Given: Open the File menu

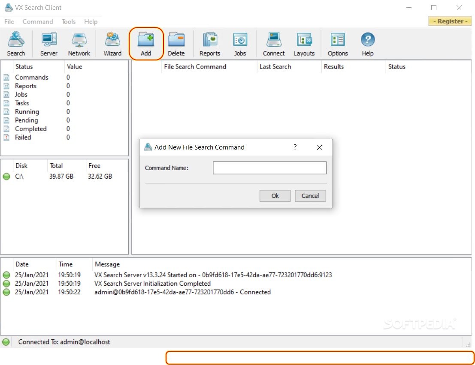Looking at the screenshot, I should (9, 22).
